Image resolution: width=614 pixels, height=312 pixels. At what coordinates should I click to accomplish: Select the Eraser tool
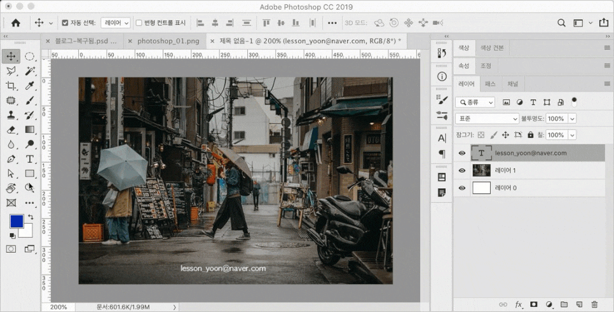11,130
